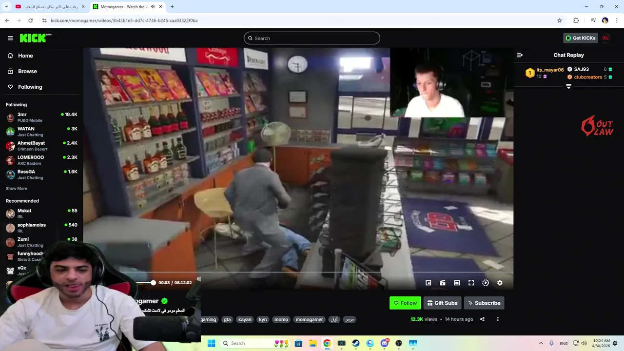Open Discord from the taskbar
The height and width of the screenshot is (351, 624).
(x=385, y=343)
